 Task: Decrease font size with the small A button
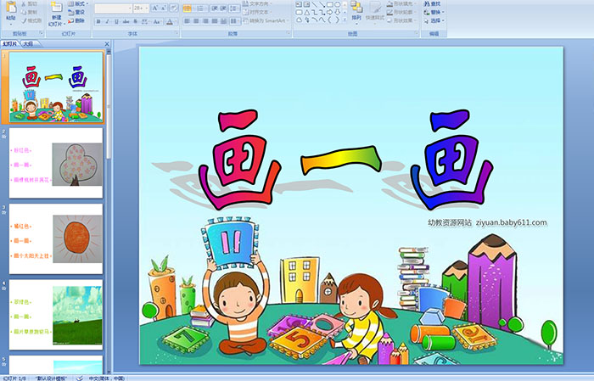[163, 8]
